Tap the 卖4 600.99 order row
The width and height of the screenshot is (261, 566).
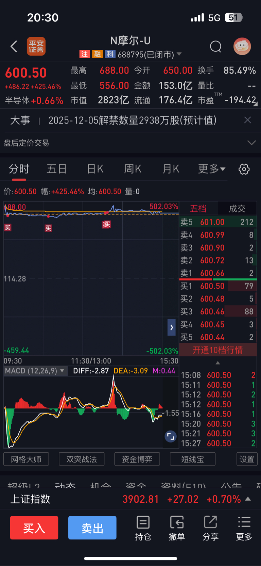pyautogui.click(x=218, y=235)
